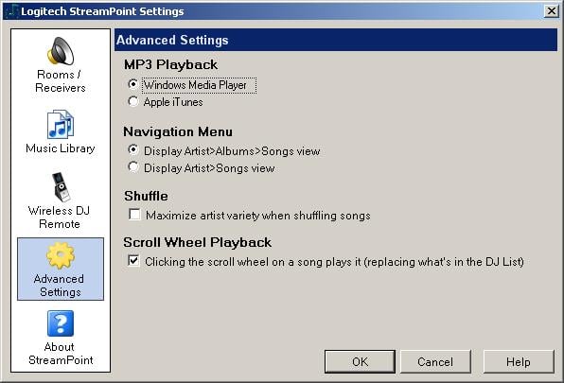Click the Advanced Settings blue header banner
564x383 pixels.
[x=336, y=40]
